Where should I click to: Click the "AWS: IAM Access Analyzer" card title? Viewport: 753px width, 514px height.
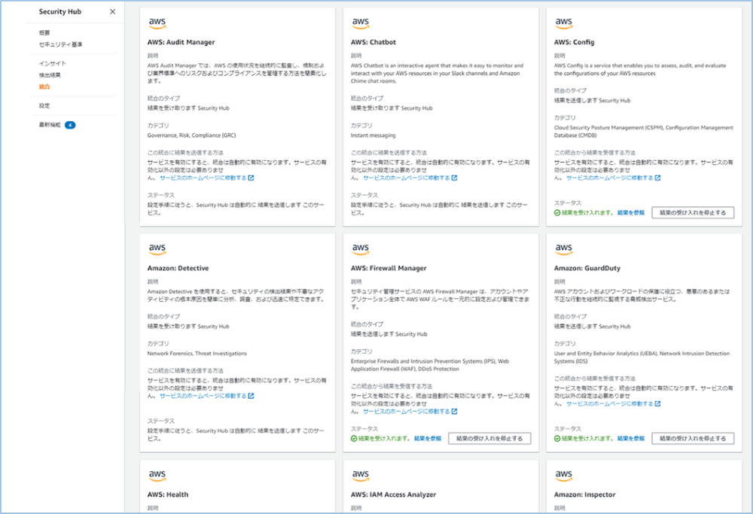(393, 494)
